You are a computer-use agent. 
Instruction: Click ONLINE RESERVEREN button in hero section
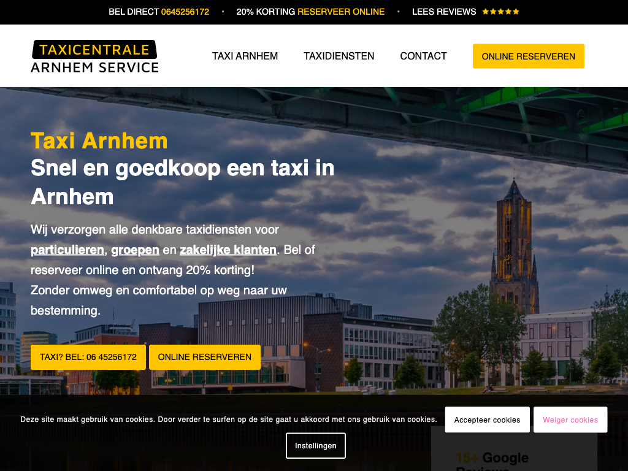coord(205,357)
